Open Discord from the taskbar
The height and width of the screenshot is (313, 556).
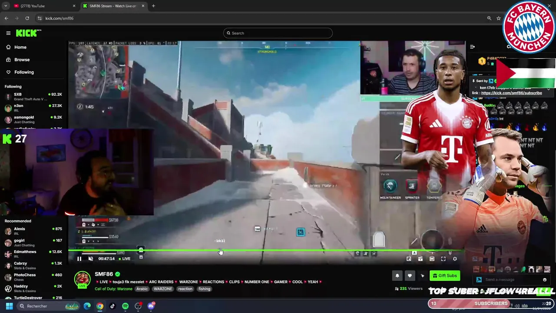tap(151, 306)
